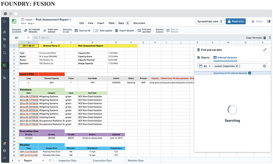Open the Spreadsheet view dropdown
The width and height of the screenshot is (273, 164).
click(209, 21)
